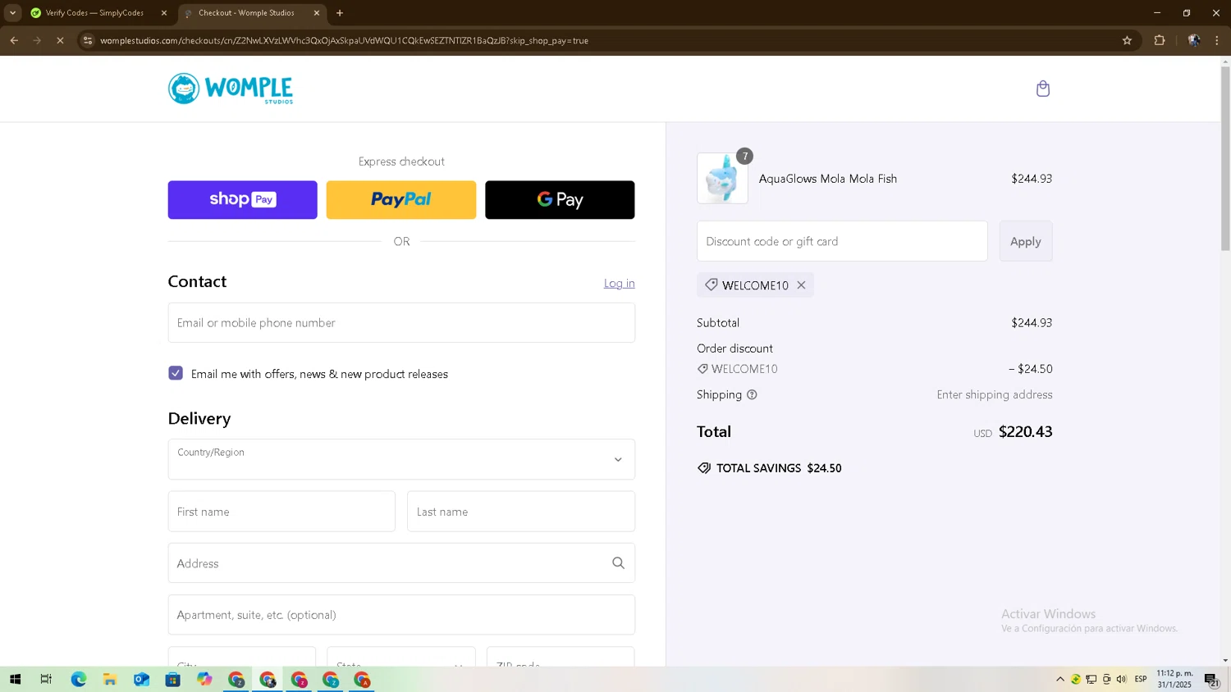The height and width of the screenshot is (692, 1231).
Task: View site information icon in address bar
Action: 88,40
